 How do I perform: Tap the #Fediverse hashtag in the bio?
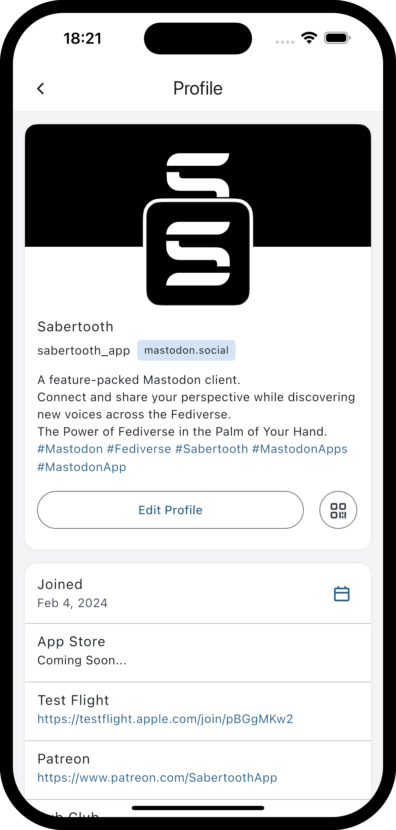click(x=139, y=449)
